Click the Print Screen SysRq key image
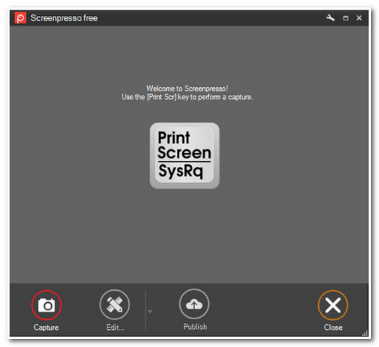The width and height of the screenshot is (379, 347). [x=184, y=155]
